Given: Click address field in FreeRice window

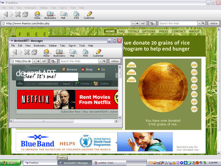Looking at the screenshot, I should tap(66, 24).
